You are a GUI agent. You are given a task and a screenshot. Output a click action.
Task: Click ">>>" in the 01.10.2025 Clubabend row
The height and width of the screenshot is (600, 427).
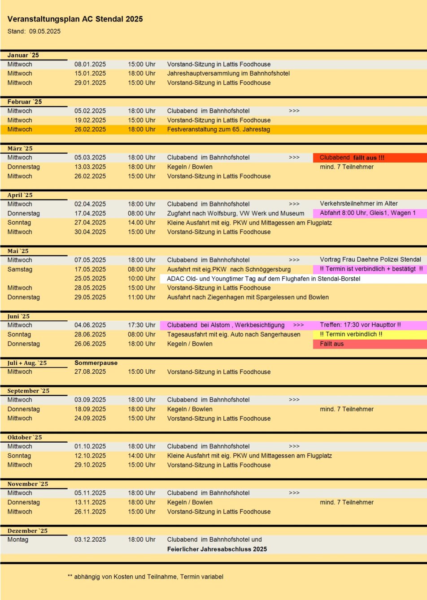[x=294, y=446]
